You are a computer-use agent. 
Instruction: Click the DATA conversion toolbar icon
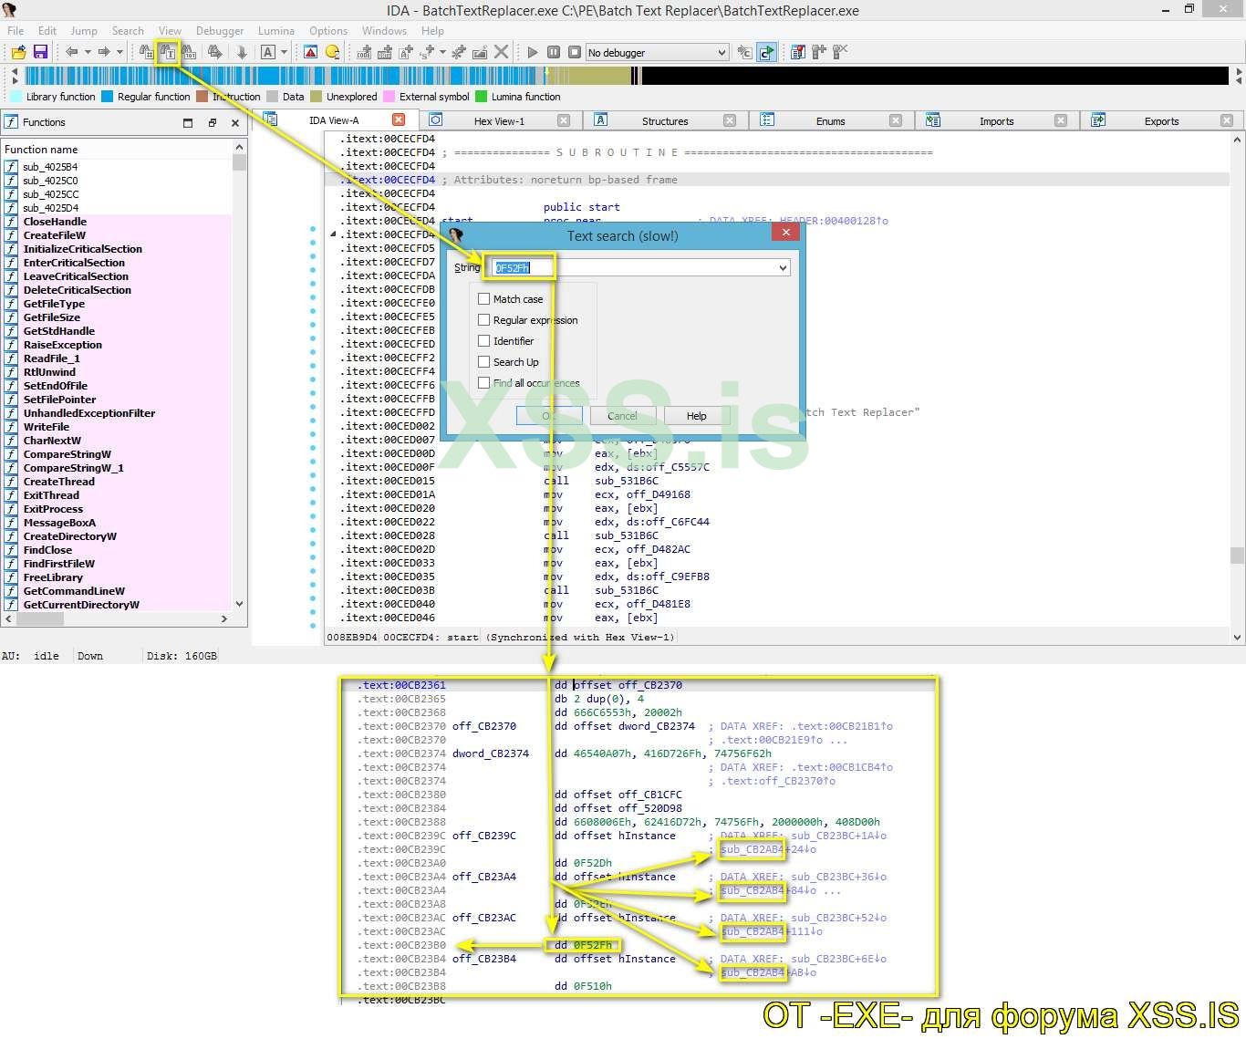click(x=385, y=52)
